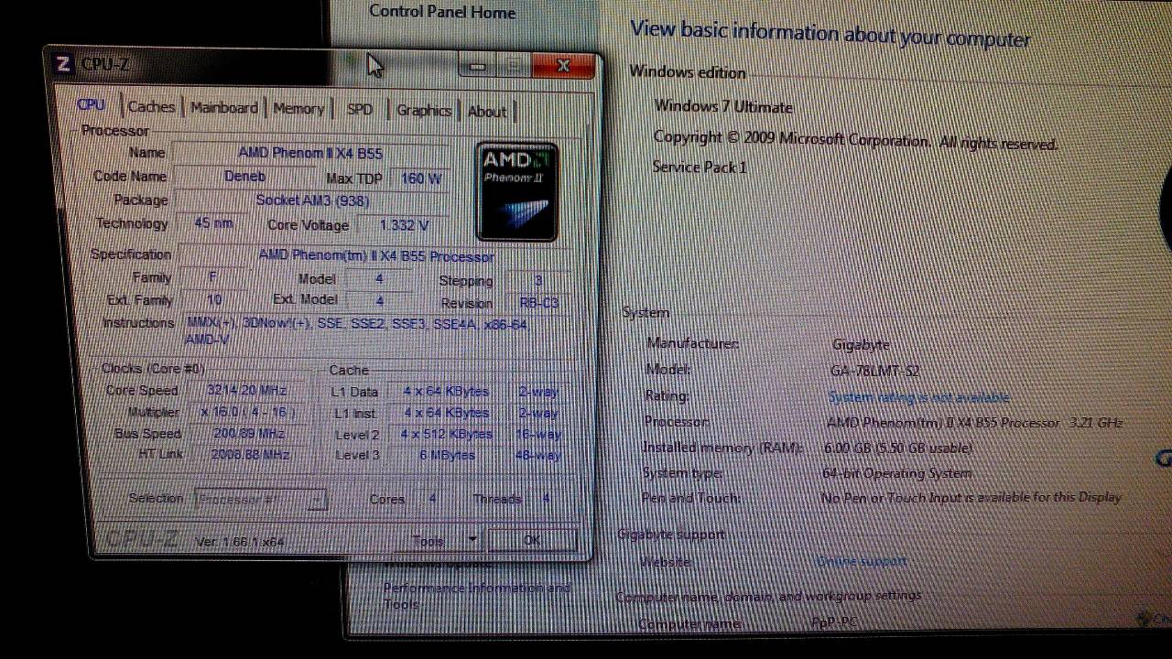The width and height of the screenshot is (1172, 659).
Task: Click the AMD Phenom II processor logo
Action: pos(517,192)
